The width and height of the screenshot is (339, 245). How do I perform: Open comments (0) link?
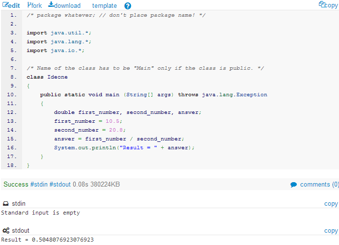click(319, 185)
